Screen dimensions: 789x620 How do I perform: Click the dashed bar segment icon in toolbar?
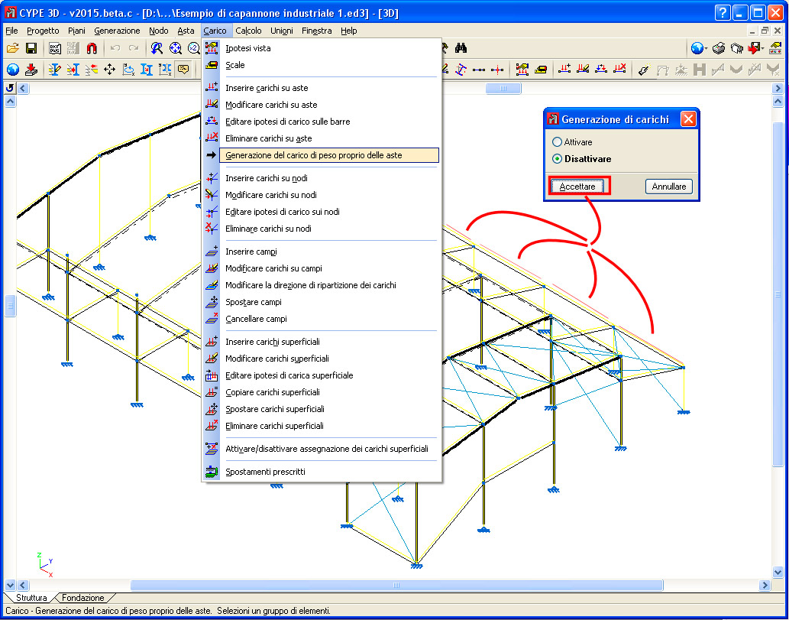pos(479,70)
